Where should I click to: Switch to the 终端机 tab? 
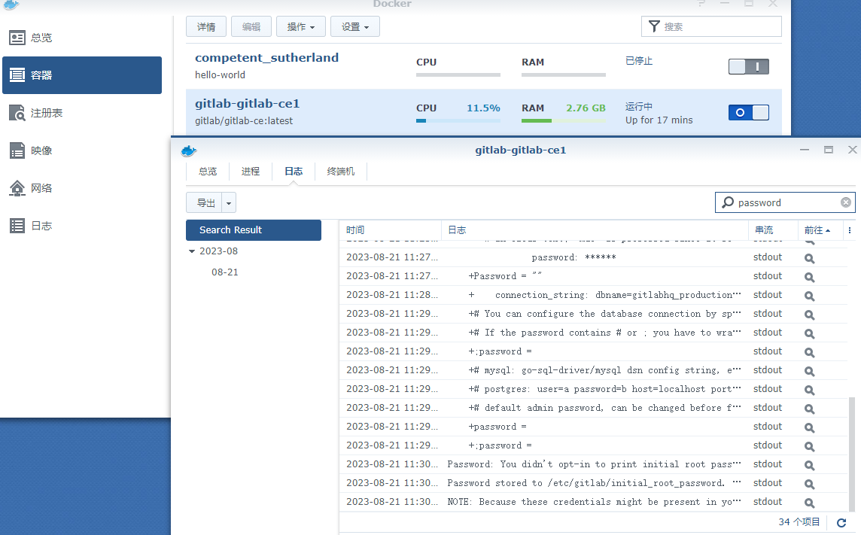coord(340,171)
